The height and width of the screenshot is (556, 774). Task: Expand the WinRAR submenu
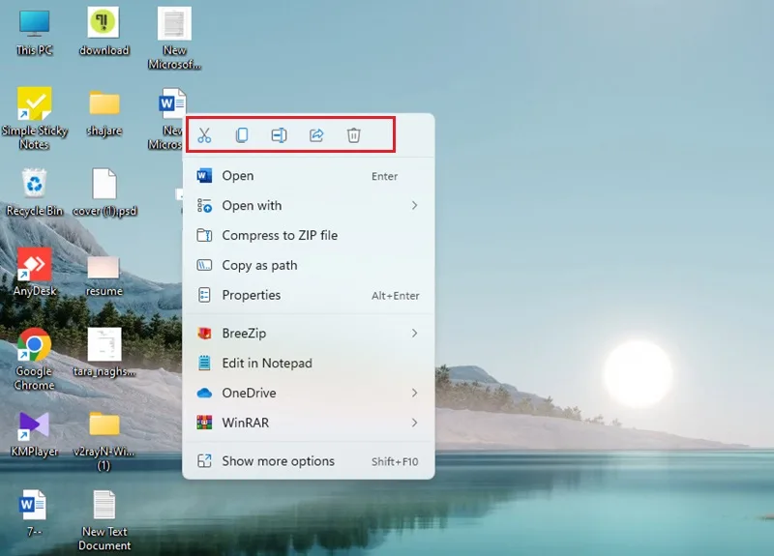click(x=309, y=423)
